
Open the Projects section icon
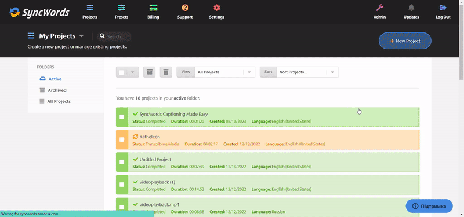(90, 8)
